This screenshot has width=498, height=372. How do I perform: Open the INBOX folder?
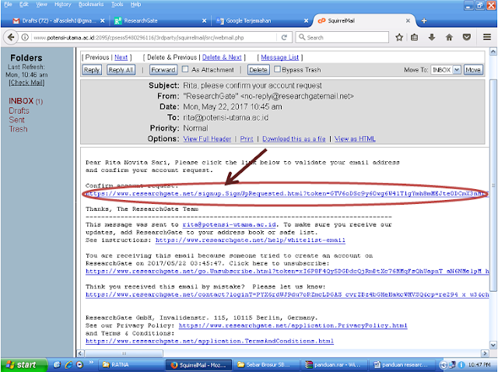21,101
